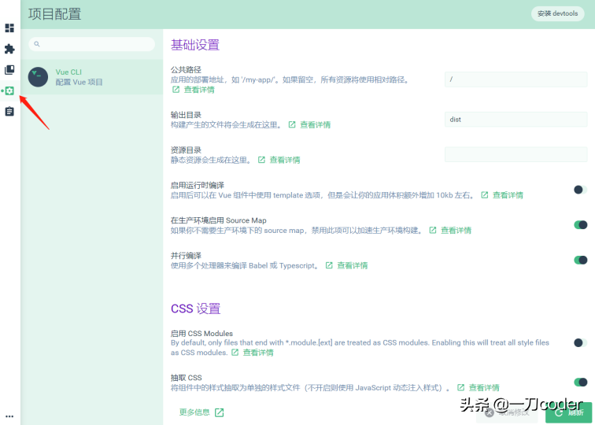Open 查看详情 link for 并行编译
595x425 pixels.
pyautogui.click(x=347, y=265)
